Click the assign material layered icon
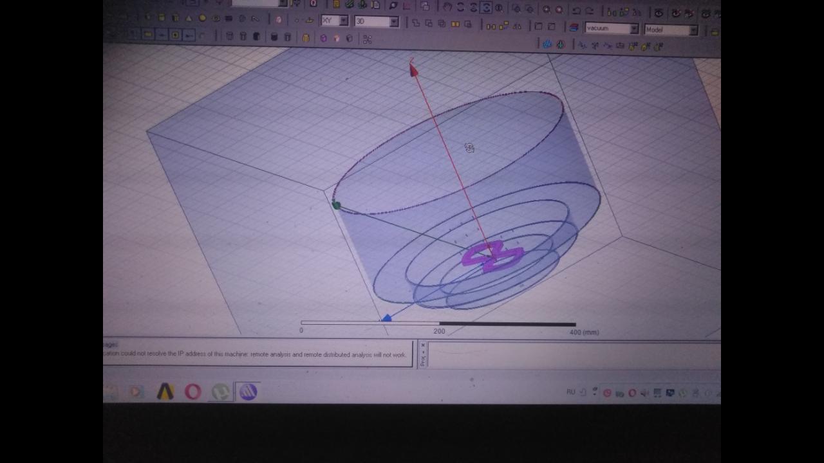Image resolution: width=824 pixels, height=463 pixels. tap(572, 27)
